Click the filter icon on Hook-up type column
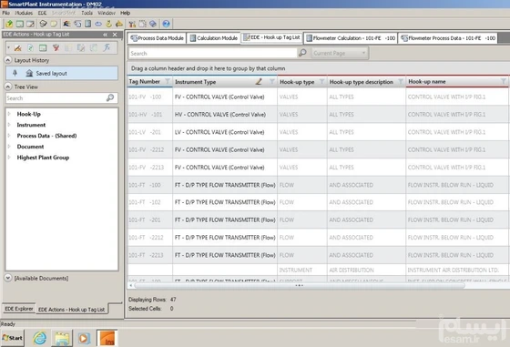The image size is (510, 347). pos(321,82)
